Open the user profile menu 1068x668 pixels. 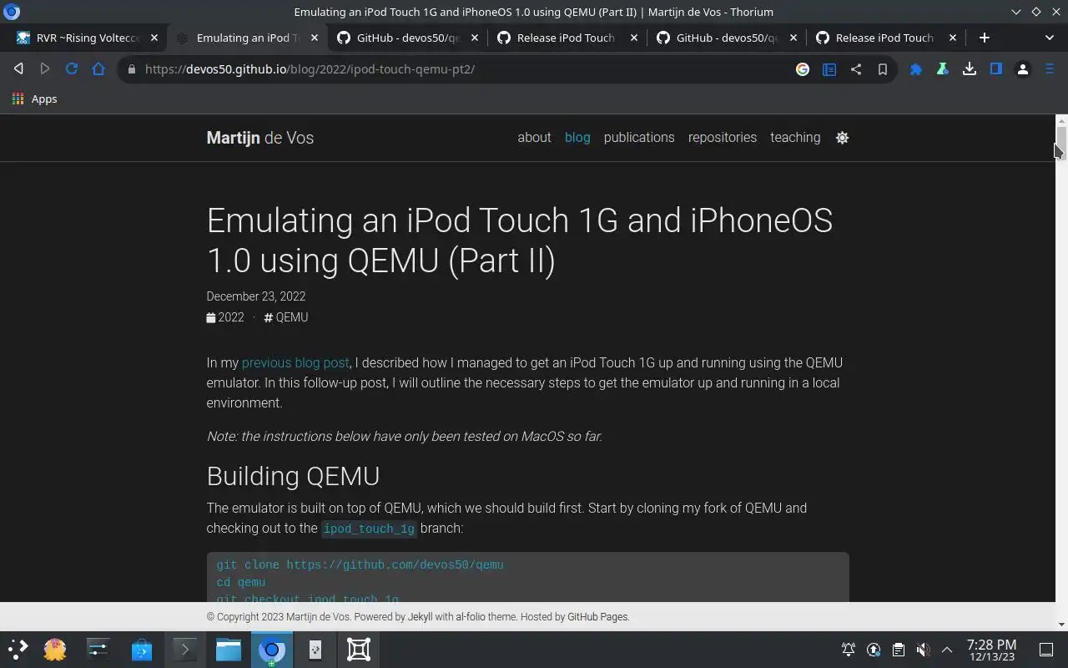tap(1023, 69)
